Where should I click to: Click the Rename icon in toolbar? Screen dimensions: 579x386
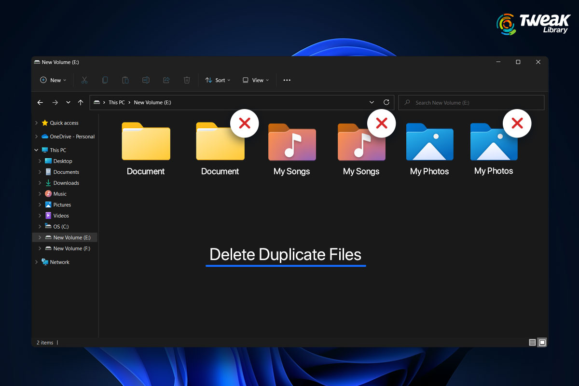(x=146, y=80)
